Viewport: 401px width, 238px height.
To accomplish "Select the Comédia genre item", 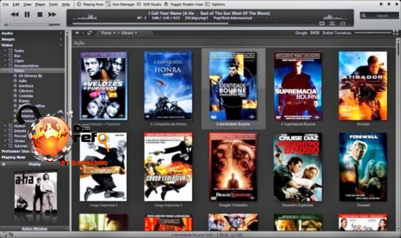I will pyautogui.click(x=26, y=96).
